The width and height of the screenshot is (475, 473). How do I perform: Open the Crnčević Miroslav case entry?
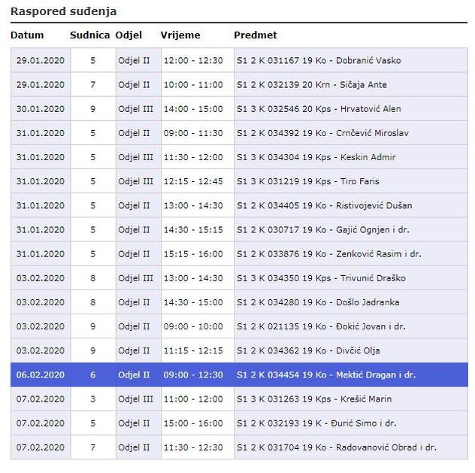[x=322, y=133]
